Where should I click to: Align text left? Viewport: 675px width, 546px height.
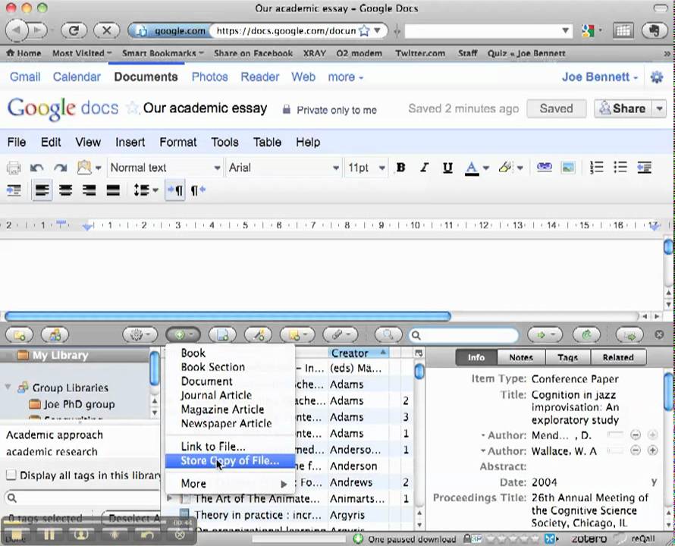coord(42,190)
